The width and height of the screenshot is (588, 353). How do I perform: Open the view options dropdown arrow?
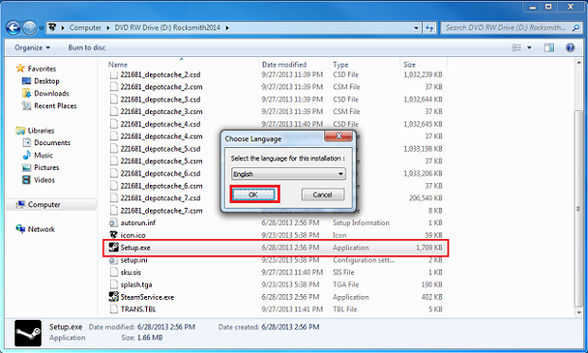point(529,47)
